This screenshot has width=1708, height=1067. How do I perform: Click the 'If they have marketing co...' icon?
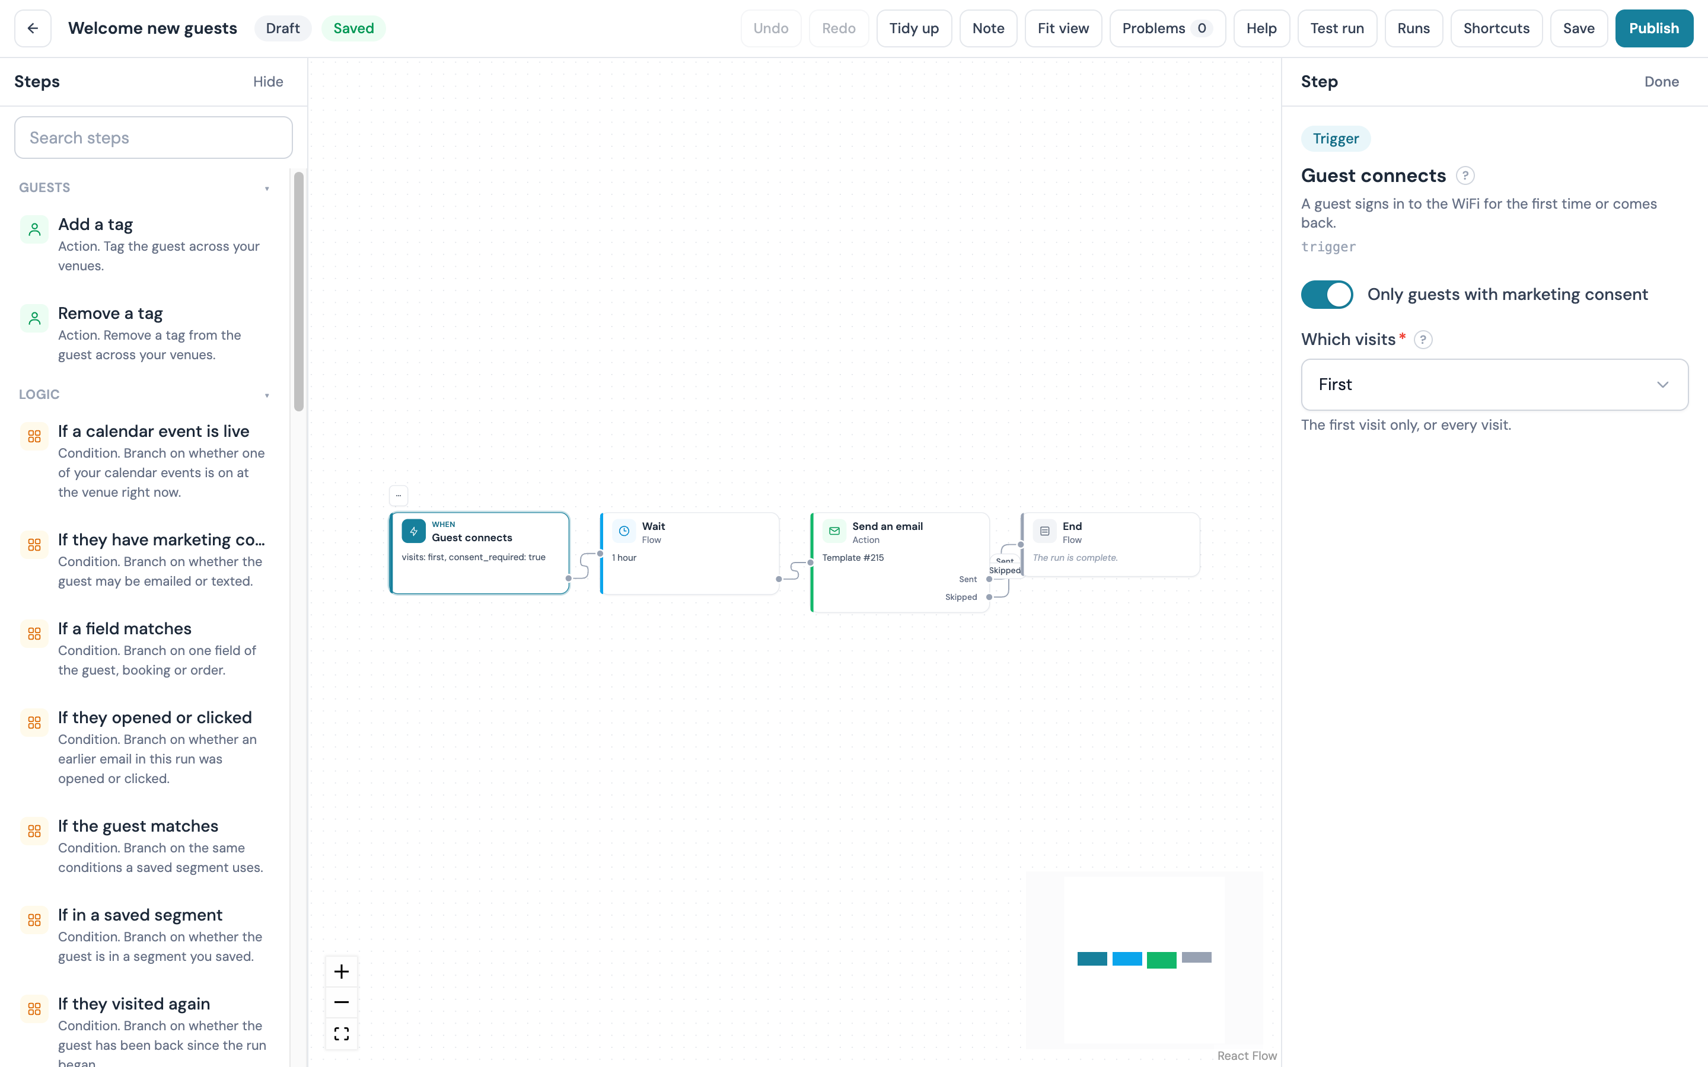click(x=34, y=545)
